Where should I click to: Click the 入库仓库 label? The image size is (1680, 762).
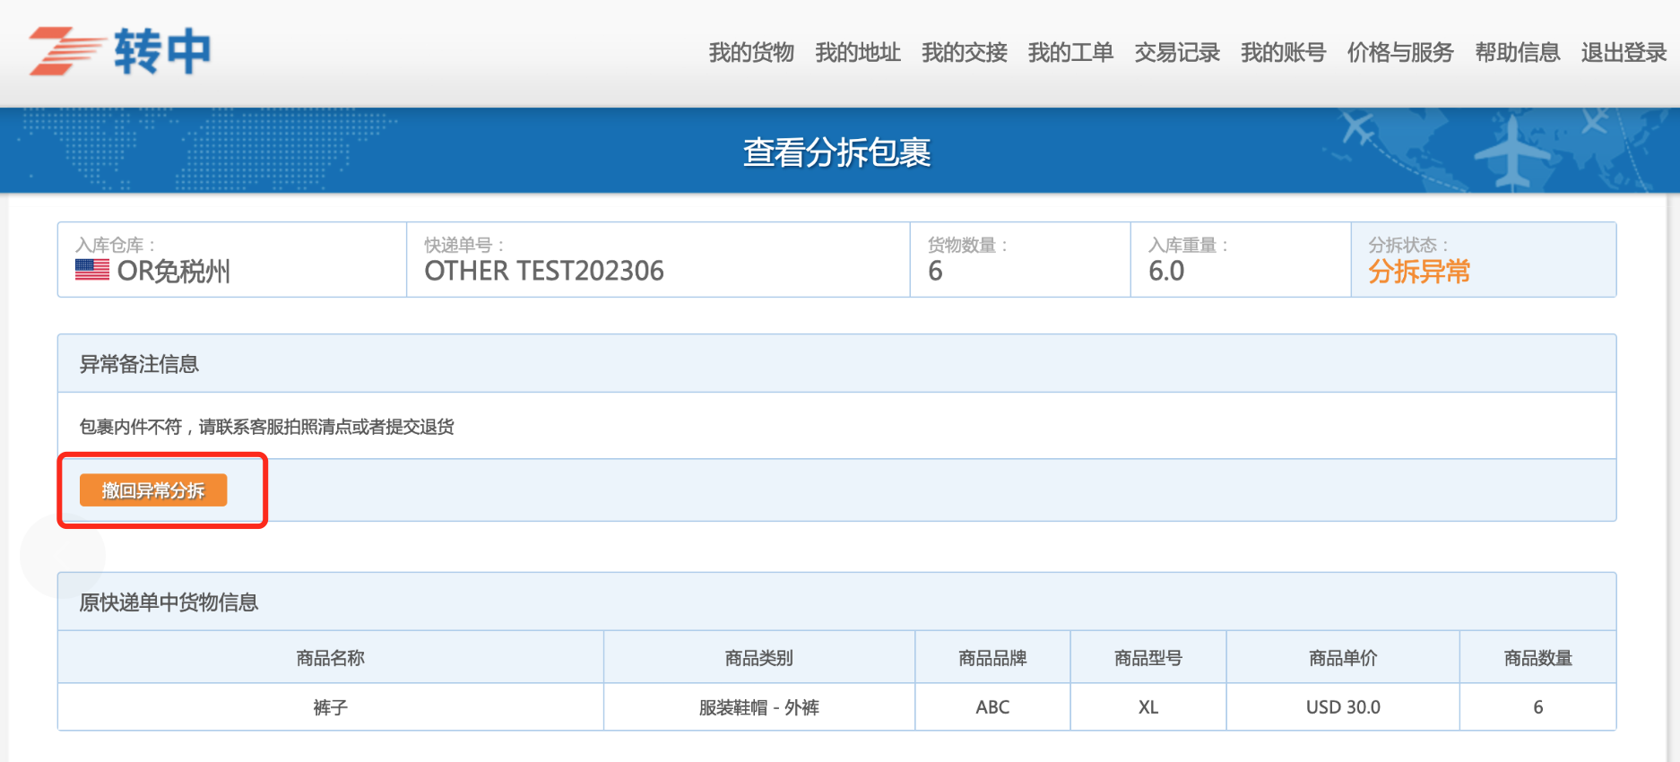pos(115,245)
